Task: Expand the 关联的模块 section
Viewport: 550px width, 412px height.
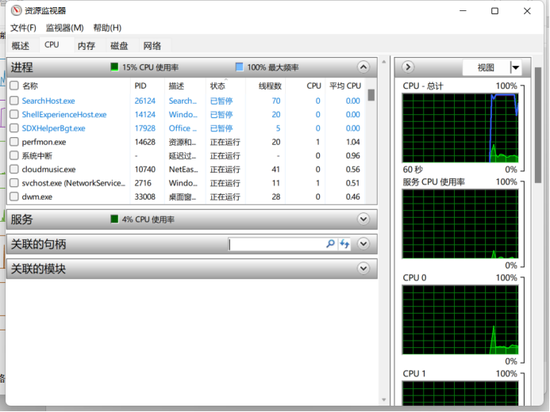Action: point(363,269)
